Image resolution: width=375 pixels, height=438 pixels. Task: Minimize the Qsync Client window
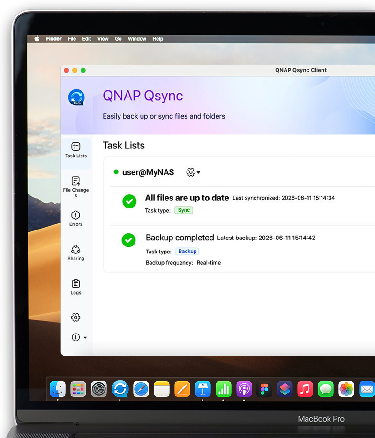75,70
